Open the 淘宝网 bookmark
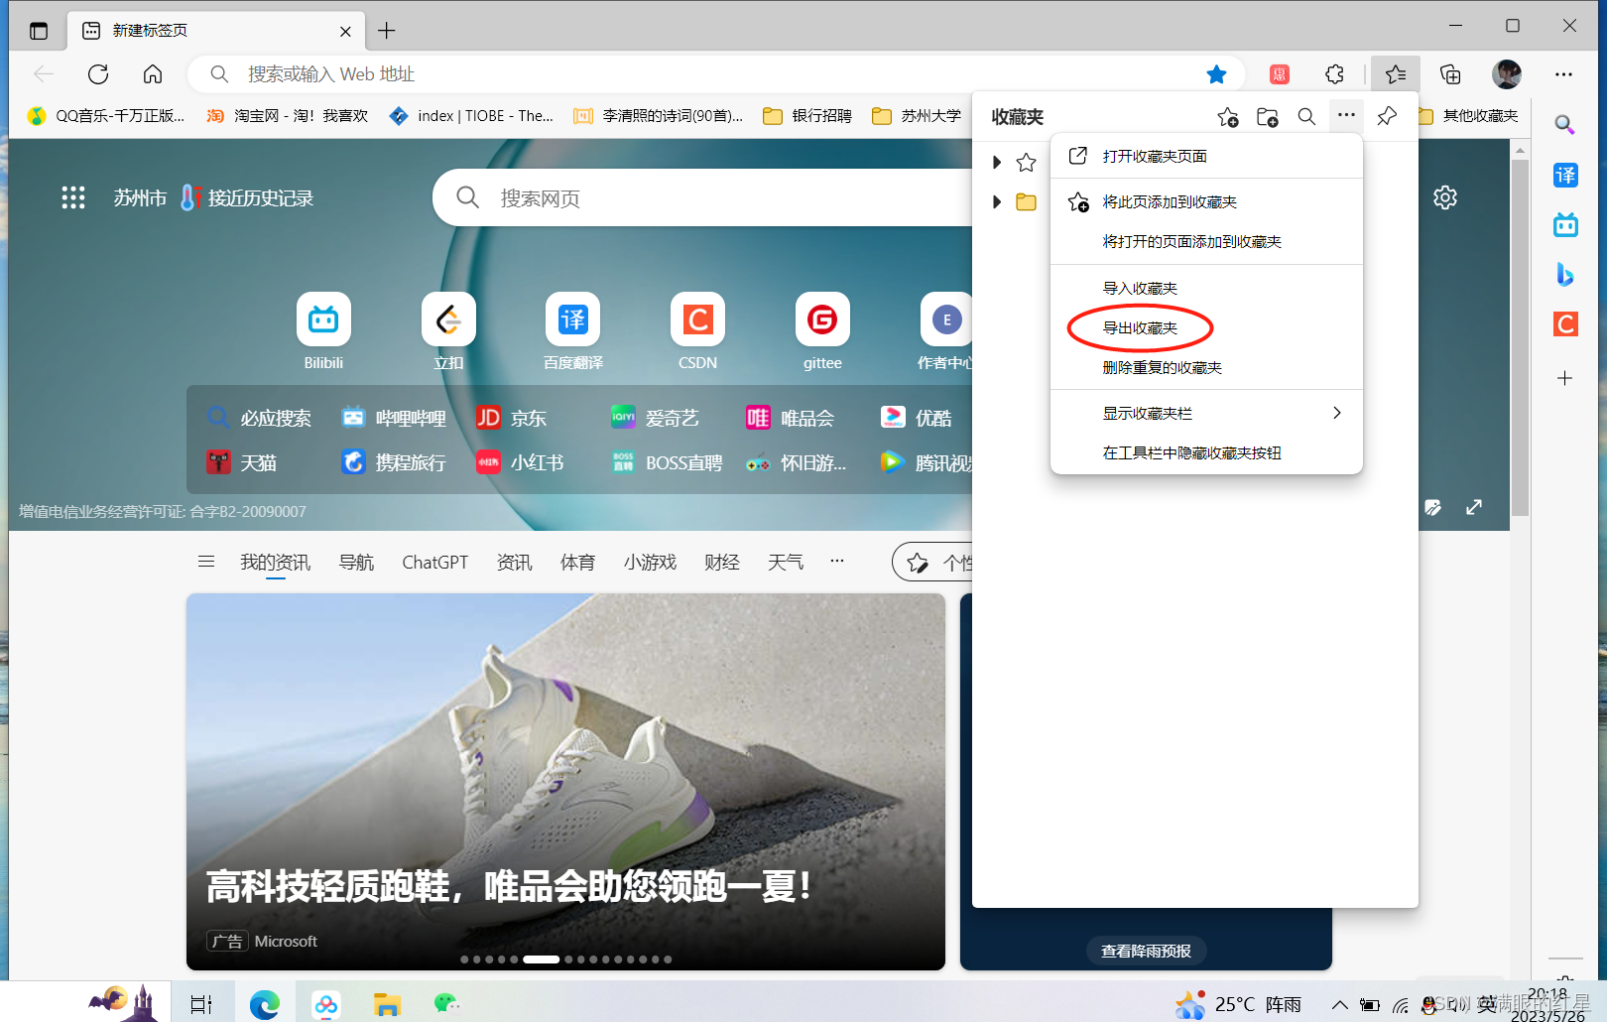Viewport: 1607px width, 1022px height. click(x=287, y=115)
